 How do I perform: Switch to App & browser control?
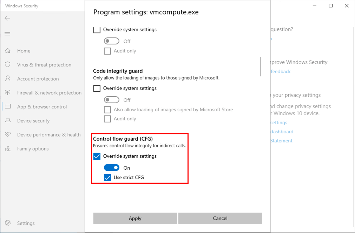(x=42, y=107)
